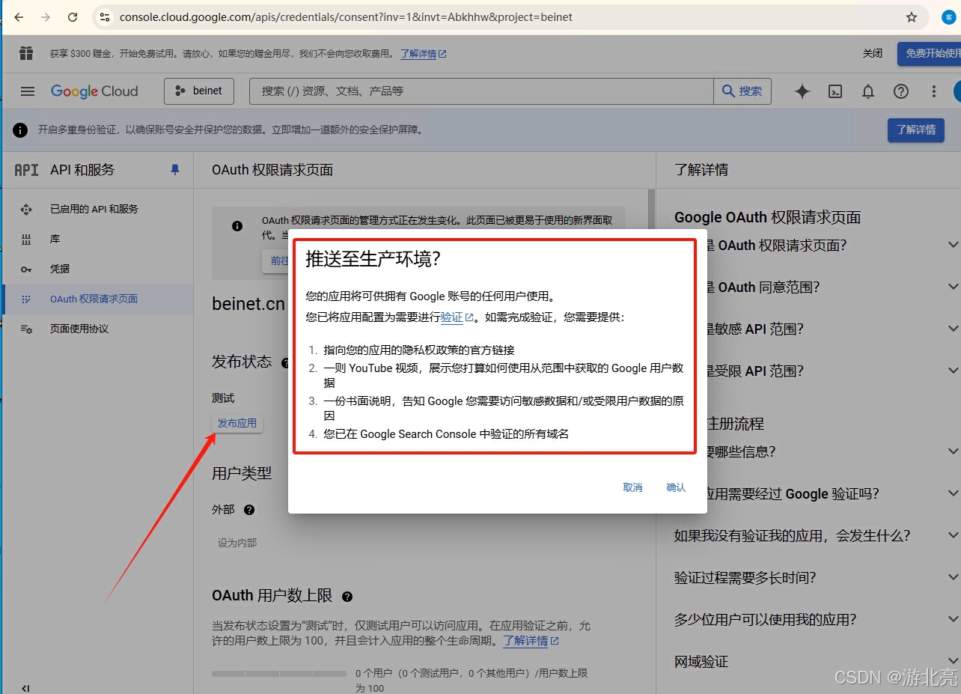Activate Cloud Shell terminal icon
Screen dimensions: 961x694
835,91
